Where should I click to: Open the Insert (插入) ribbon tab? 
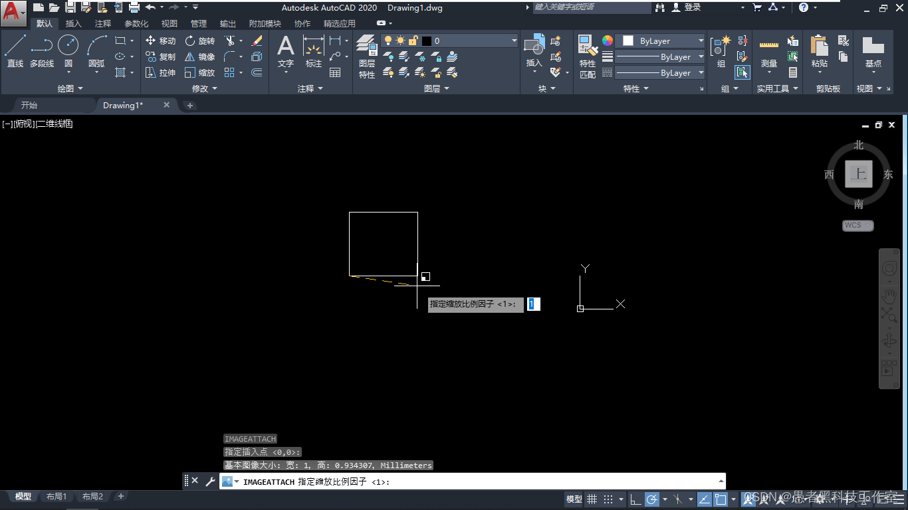(74, 23)
